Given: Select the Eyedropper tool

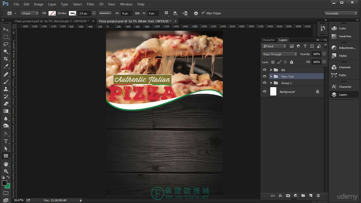Looking at the screenshot, I should (x=6, y=66).
